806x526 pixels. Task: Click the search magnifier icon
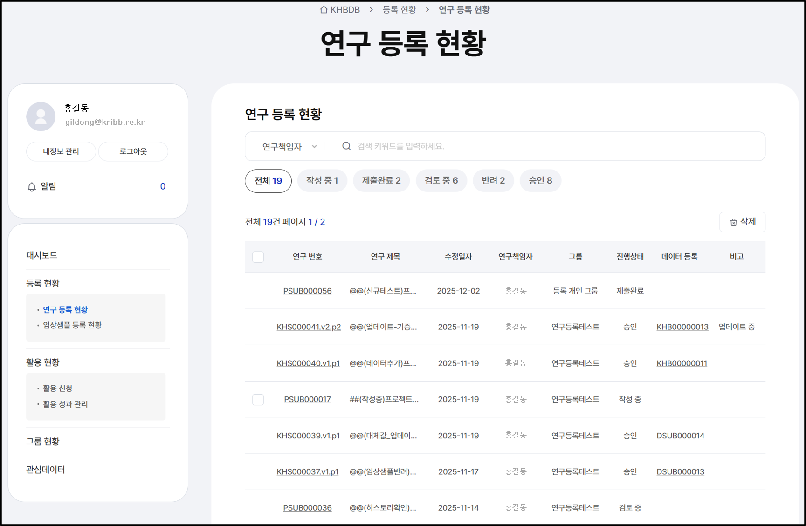click(x=346, y=146)
